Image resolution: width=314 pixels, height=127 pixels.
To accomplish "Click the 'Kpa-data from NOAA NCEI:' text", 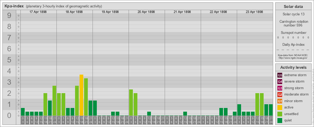I will coord(293,55).
